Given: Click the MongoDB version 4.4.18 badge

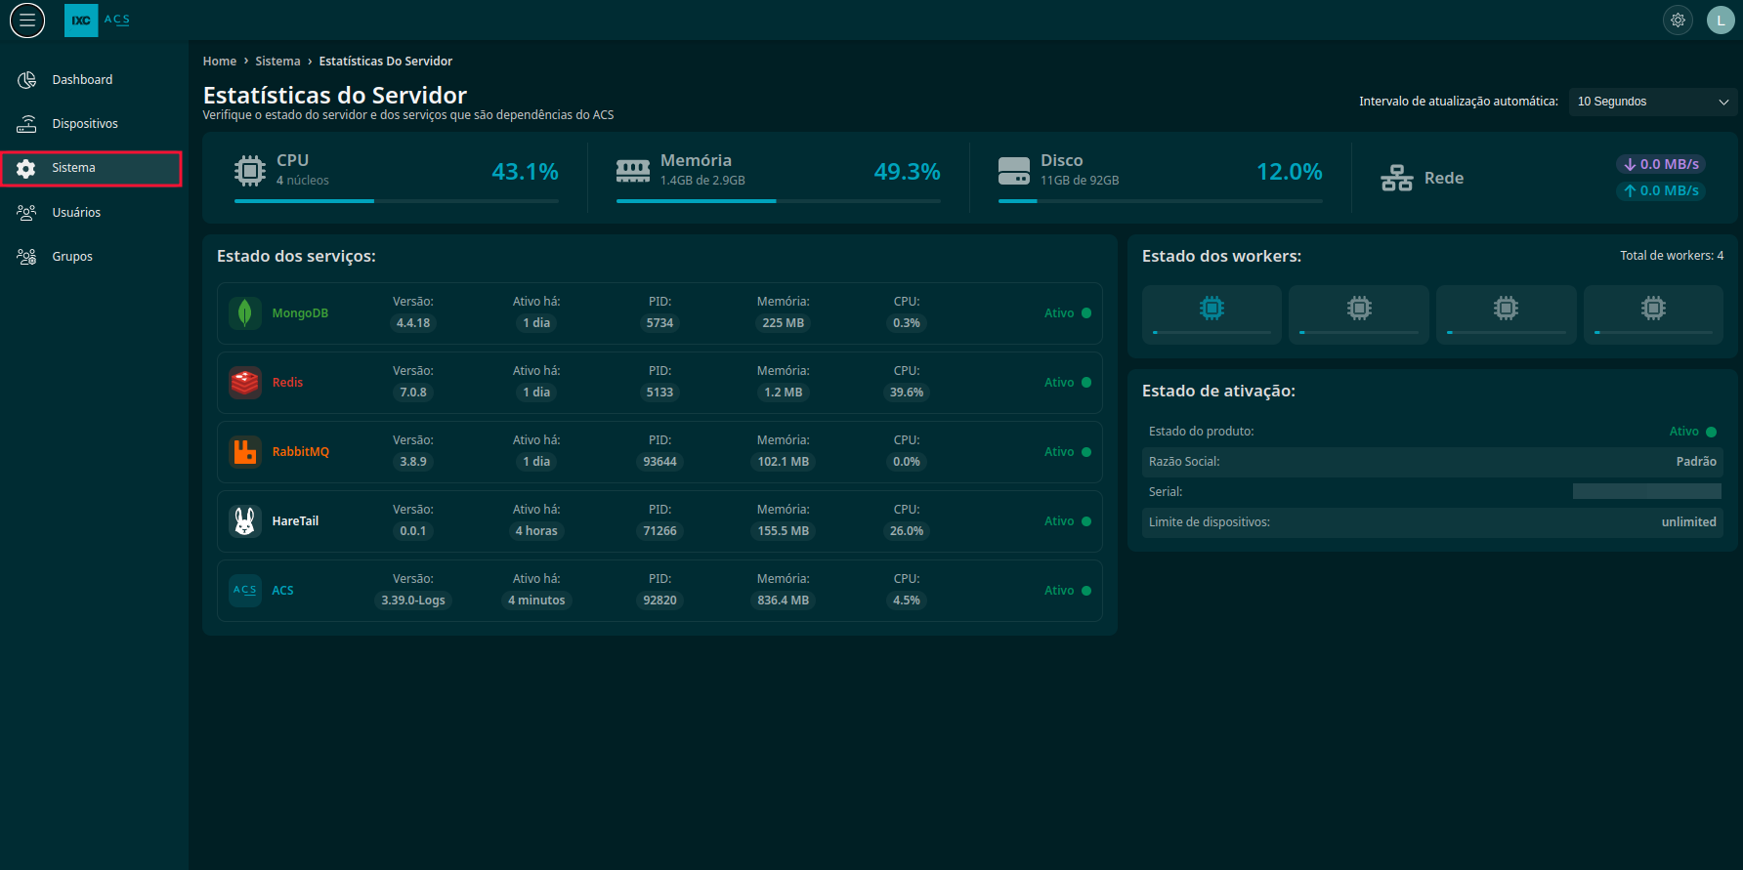Looking at the screenshot, I should click(413, 323).
